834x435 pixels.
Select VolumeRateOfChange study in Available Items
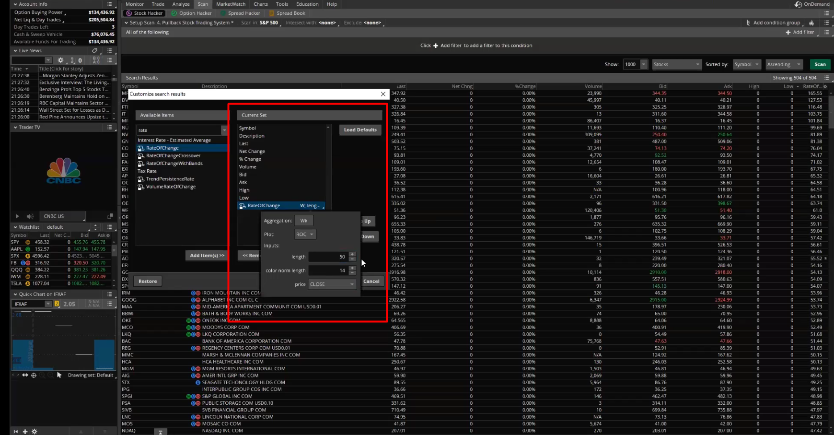coord(171,187)
